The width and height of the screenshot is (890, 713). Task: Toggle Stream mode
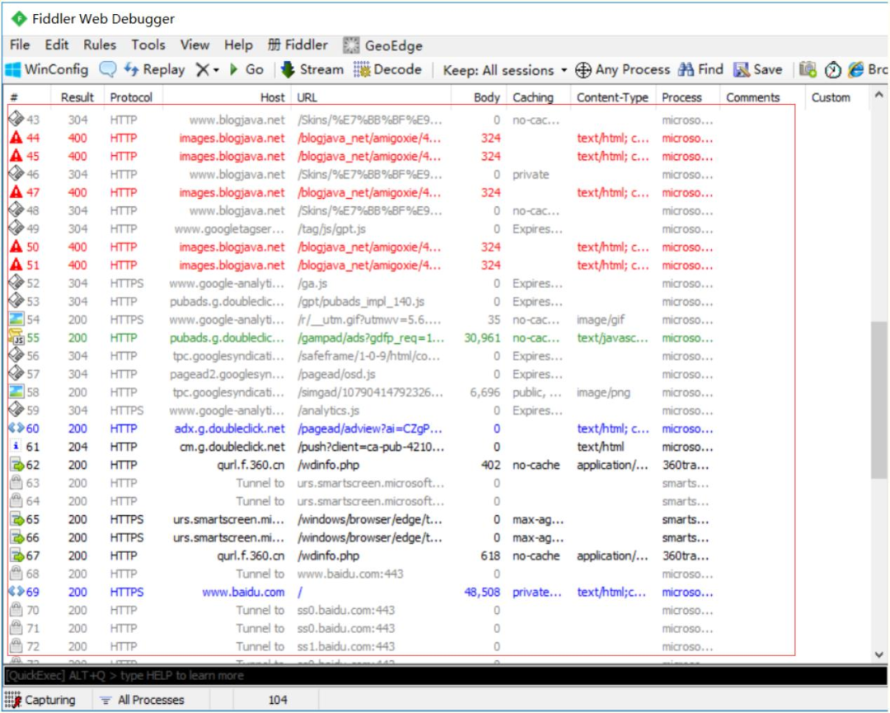pyautogui.click(x=312, y=70)
